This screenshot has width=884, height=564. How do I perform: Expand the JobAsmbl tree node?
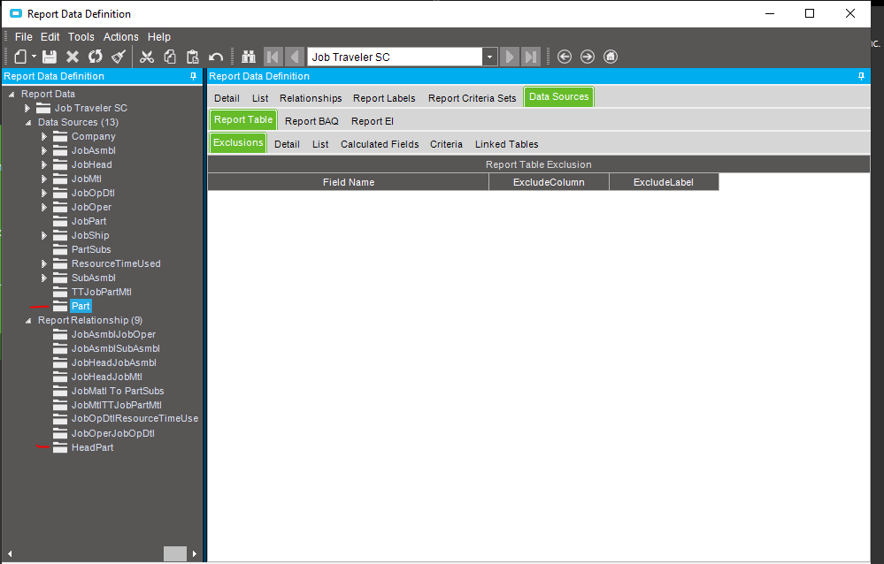click(x=44, y=150)
